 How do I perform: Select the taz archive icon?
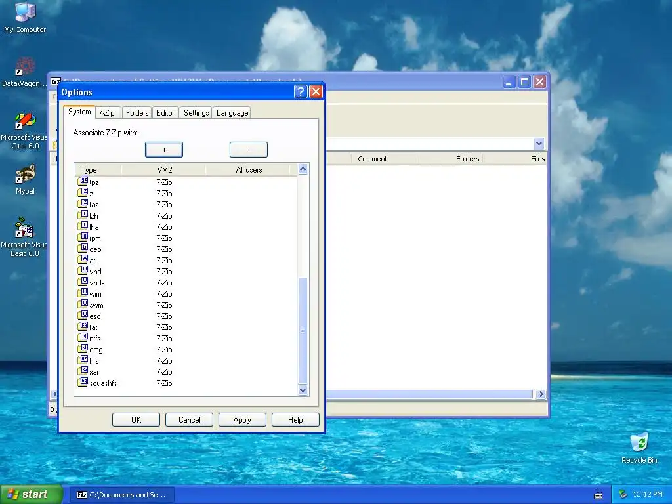click(x=83, y=204)
